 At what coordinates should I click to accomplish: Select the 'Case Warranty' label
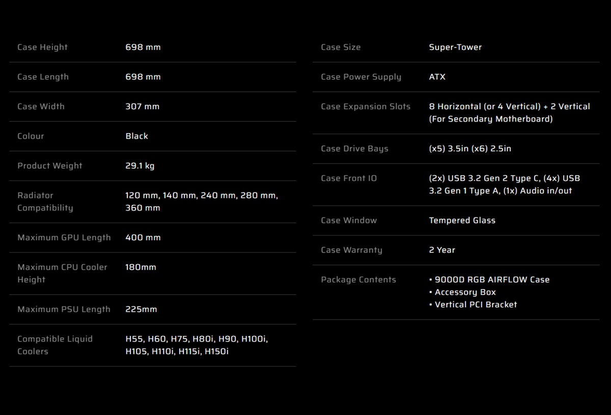point(351,250)
